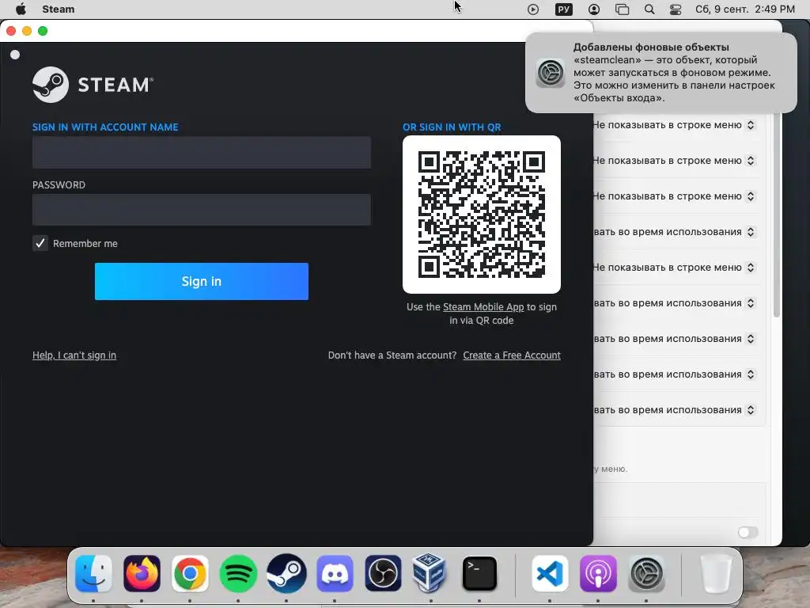Open Podcasts from the Dock
The image size is (810, 608).
[598, 574]
